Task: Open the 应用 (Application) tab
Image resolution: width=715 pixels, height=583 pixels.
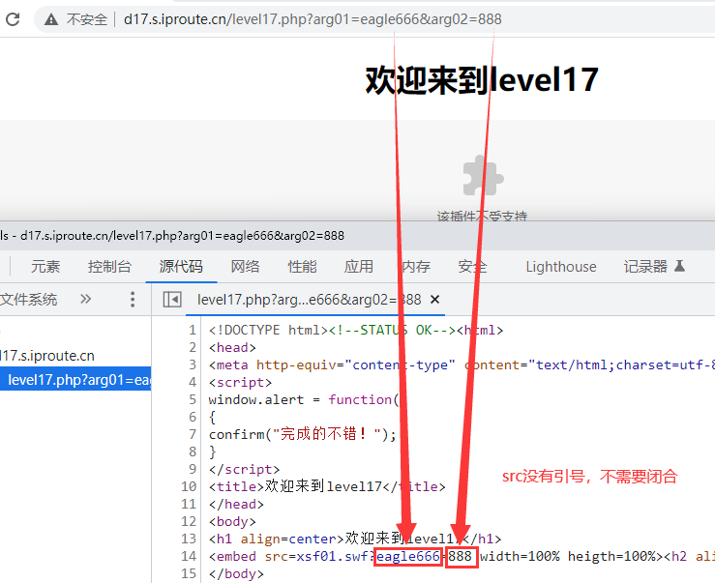Action: pyautogui.click(x=359, y=267)
